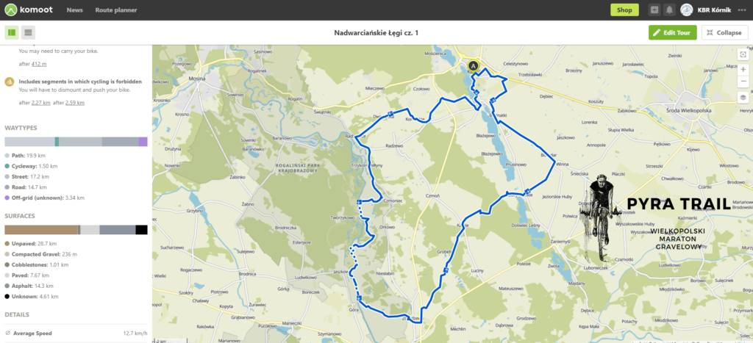Click the komoot logo icon
Screen dimensions: 753x343
click(x=10, y=10)
